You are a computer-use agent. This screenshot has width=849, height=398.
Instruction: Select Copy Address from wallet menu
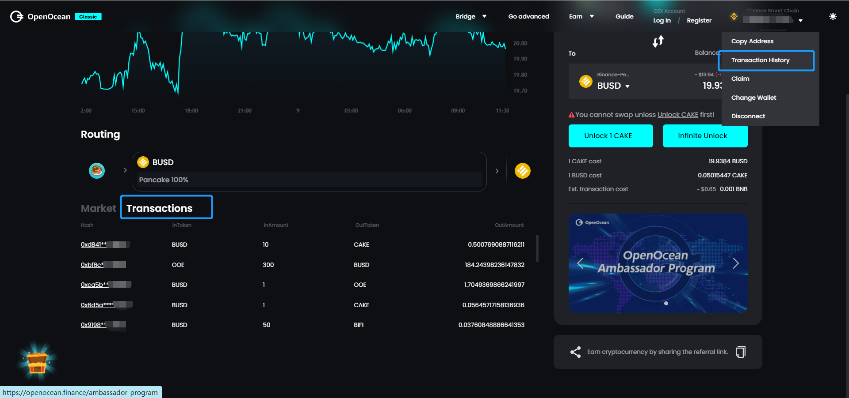752,41
